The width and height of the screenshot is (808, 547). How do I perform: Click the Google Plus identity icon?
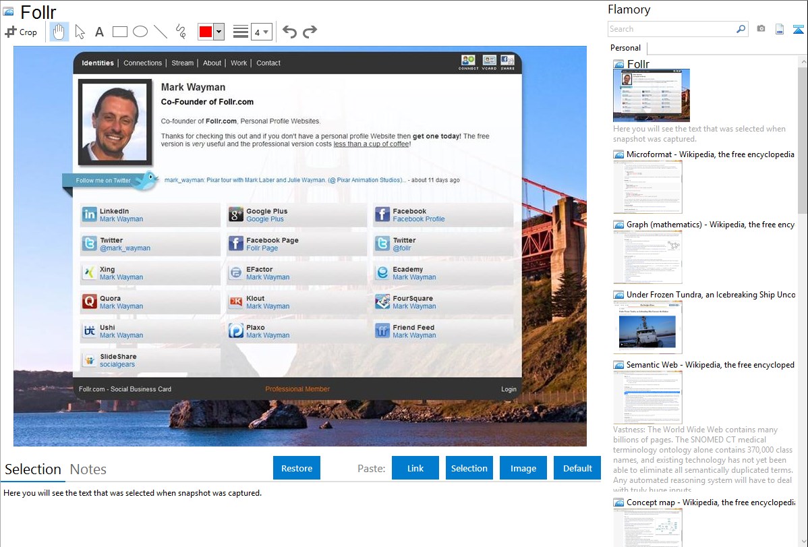point(235,214)
